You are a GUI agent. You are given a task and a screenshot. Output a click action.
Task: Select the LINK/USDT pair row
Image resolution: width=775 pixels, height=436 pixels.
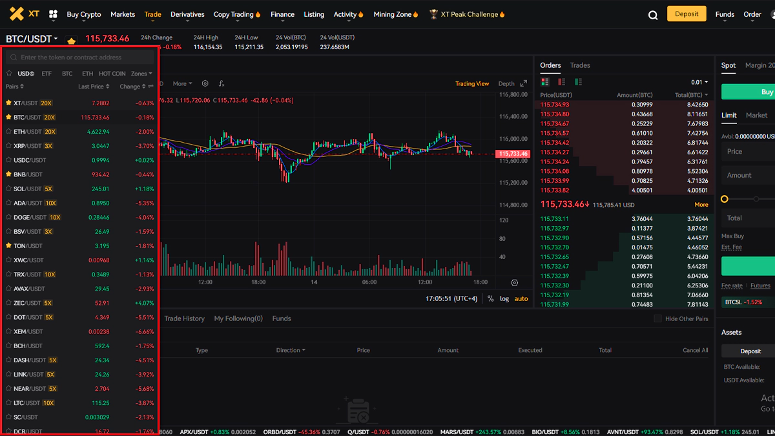(80, 374)
